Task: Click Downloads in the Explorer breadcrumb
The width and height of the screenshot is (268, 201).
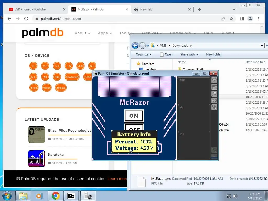Action: coord(180,46)
